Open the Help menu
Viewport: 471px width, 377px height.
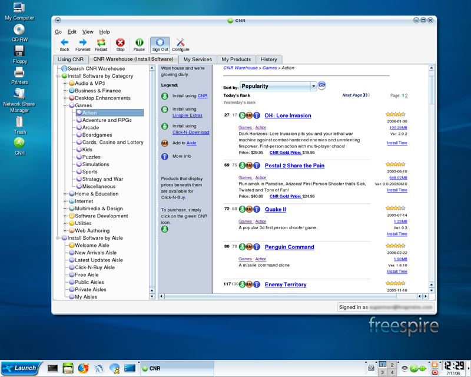(x=105, y=32)
